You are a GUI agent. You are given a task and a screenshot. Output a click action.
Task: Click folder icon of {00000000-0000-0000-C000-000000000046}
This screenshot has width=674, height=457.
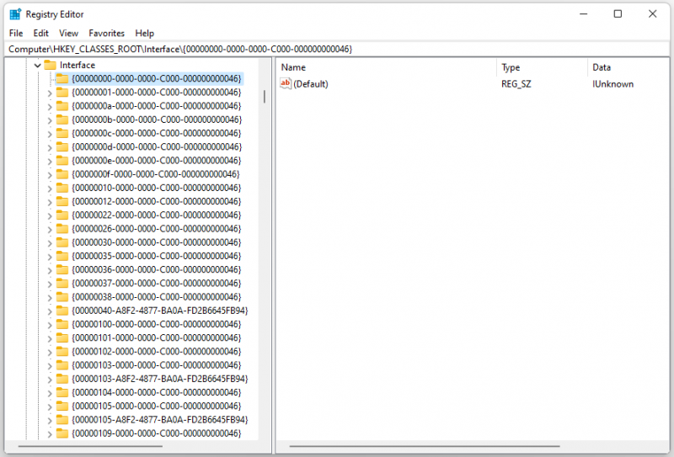[62, 78]
